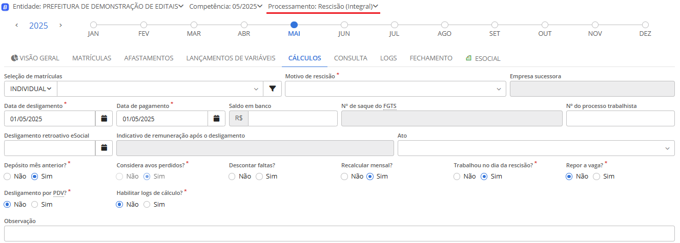Open calendar for Data de desligamento
Screen dimensions: 680x243
[x=104, y=119]
